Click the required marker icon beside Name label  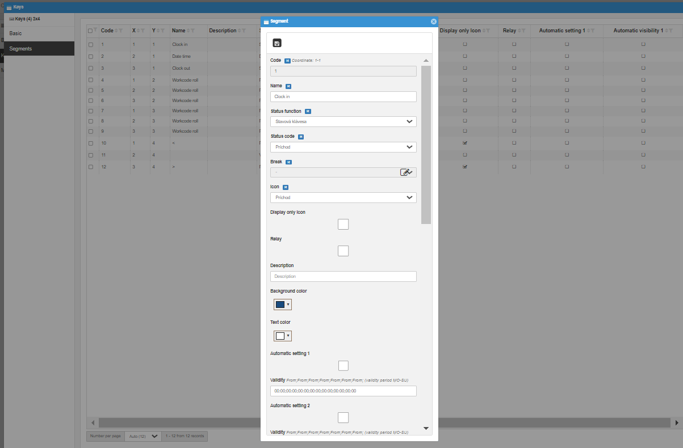click(x=288, y=86)
